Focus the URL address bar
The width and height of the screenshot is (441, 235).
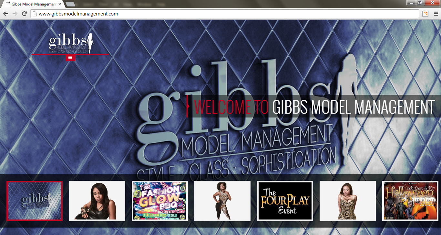point(226,14)
